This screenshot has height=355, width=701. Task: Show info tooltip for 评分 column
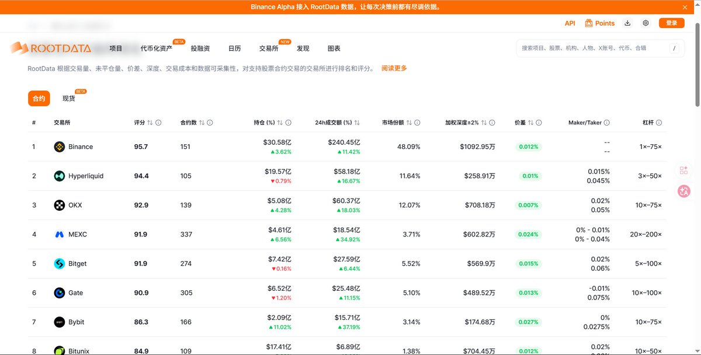(158, 123)
